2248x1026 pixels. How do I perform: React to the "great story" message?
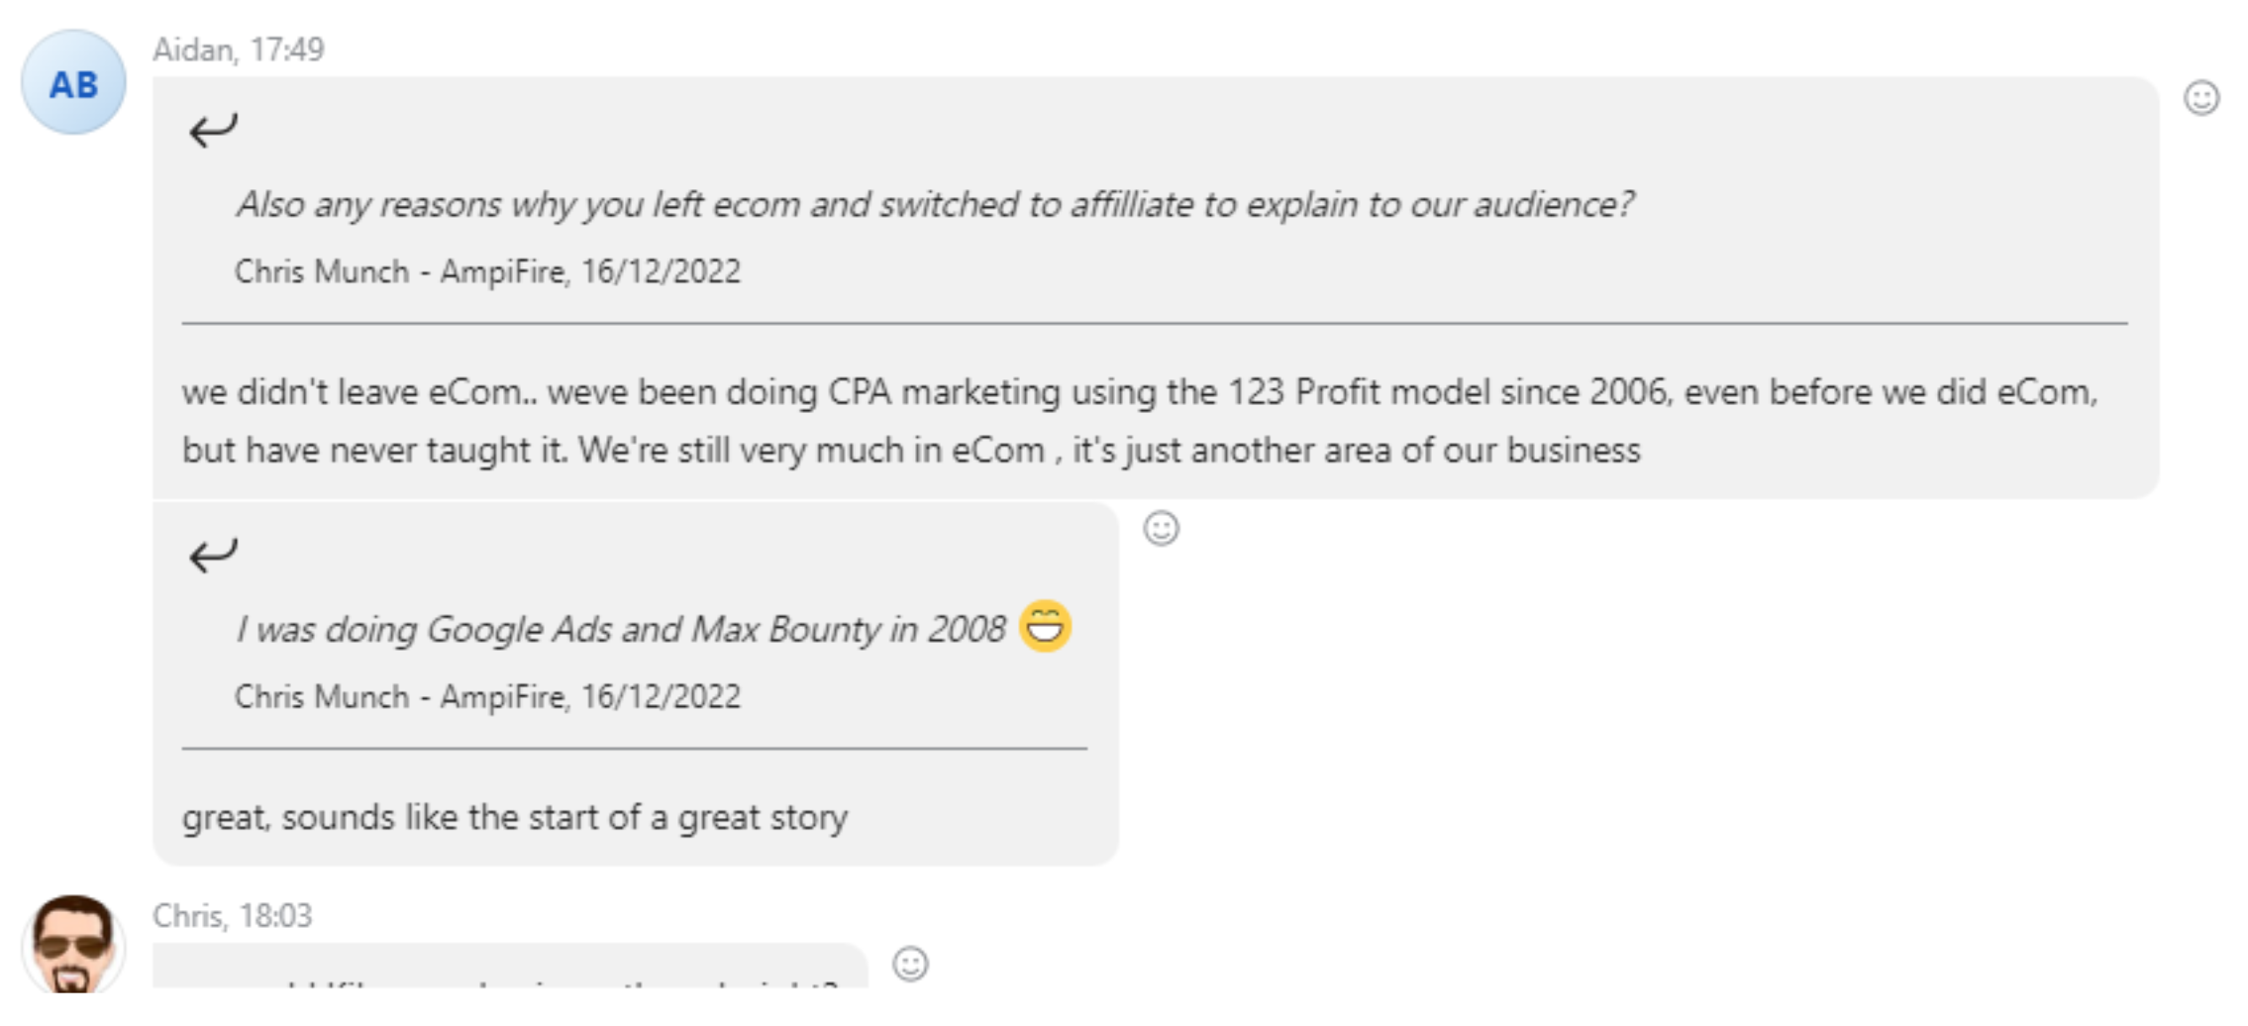point(1161,529)
